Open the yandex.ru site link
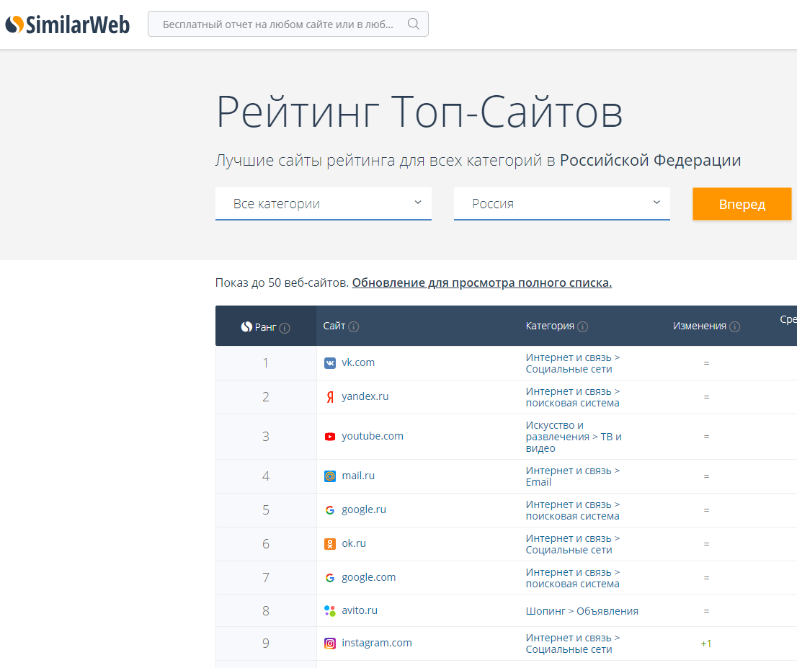 click(x=365, y=396)
